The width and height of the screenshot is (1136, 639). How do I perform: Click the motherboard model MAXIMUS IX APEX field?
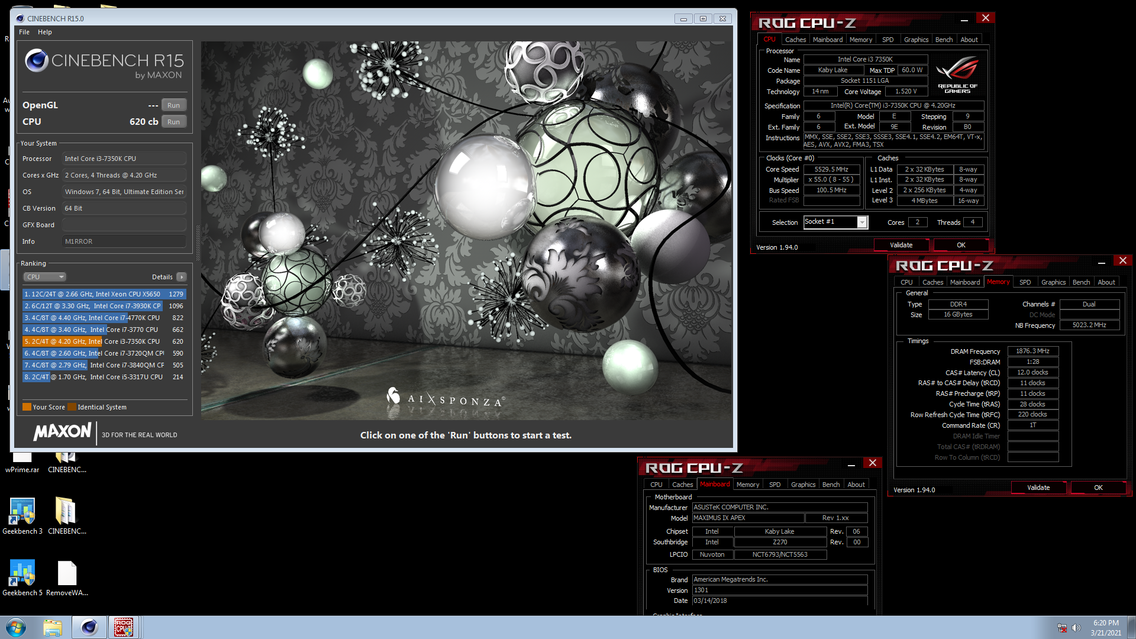click(x=748, y=518)
